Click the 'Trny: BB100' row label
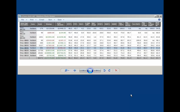 pyautogui.click(x=22, y=37)
